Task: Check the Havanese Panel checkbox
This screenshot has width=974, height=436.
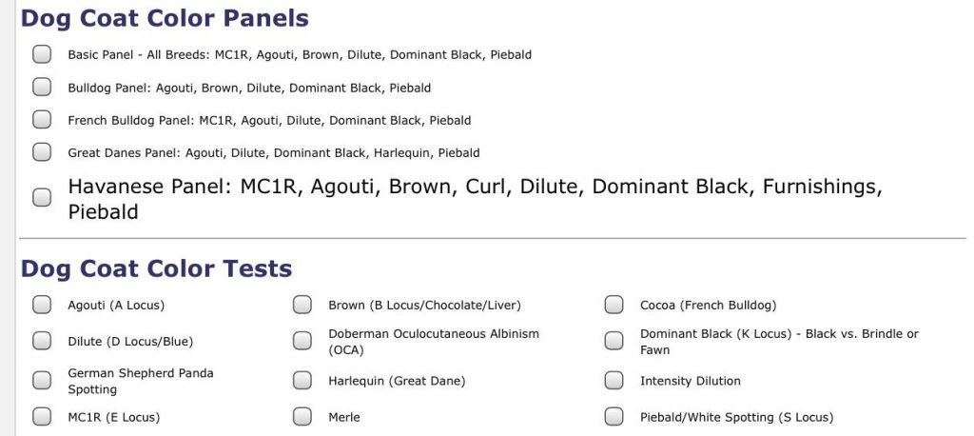Action: coord(42,198)
